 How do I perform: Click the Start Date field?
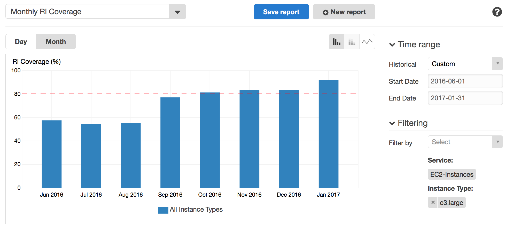point(465,81)
